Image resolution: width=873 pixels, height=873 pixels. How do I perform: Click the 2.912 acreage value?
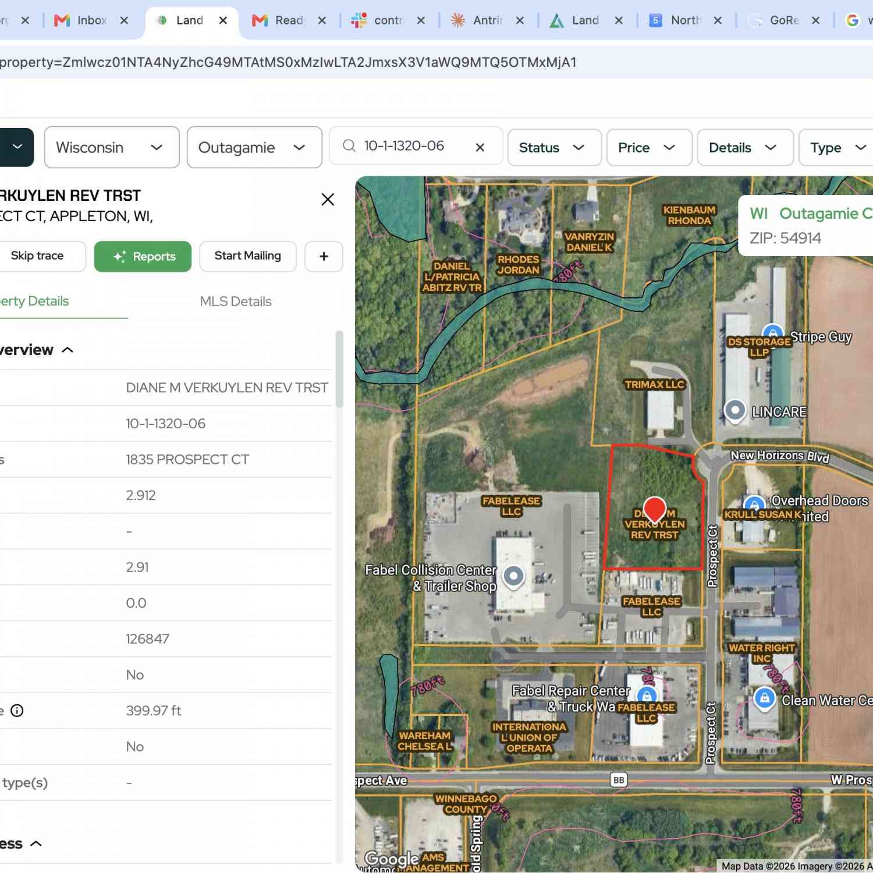pos(141,495)
